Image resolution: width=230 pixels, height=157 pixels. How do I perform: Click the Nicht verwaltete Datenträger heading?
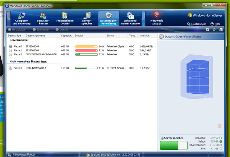[x=28, y=61]
